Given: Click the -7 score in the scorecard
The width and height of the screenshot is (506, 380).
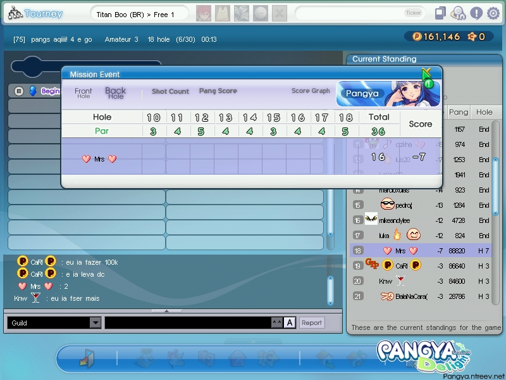Looking at the screenshot, I should click(419, 157).
